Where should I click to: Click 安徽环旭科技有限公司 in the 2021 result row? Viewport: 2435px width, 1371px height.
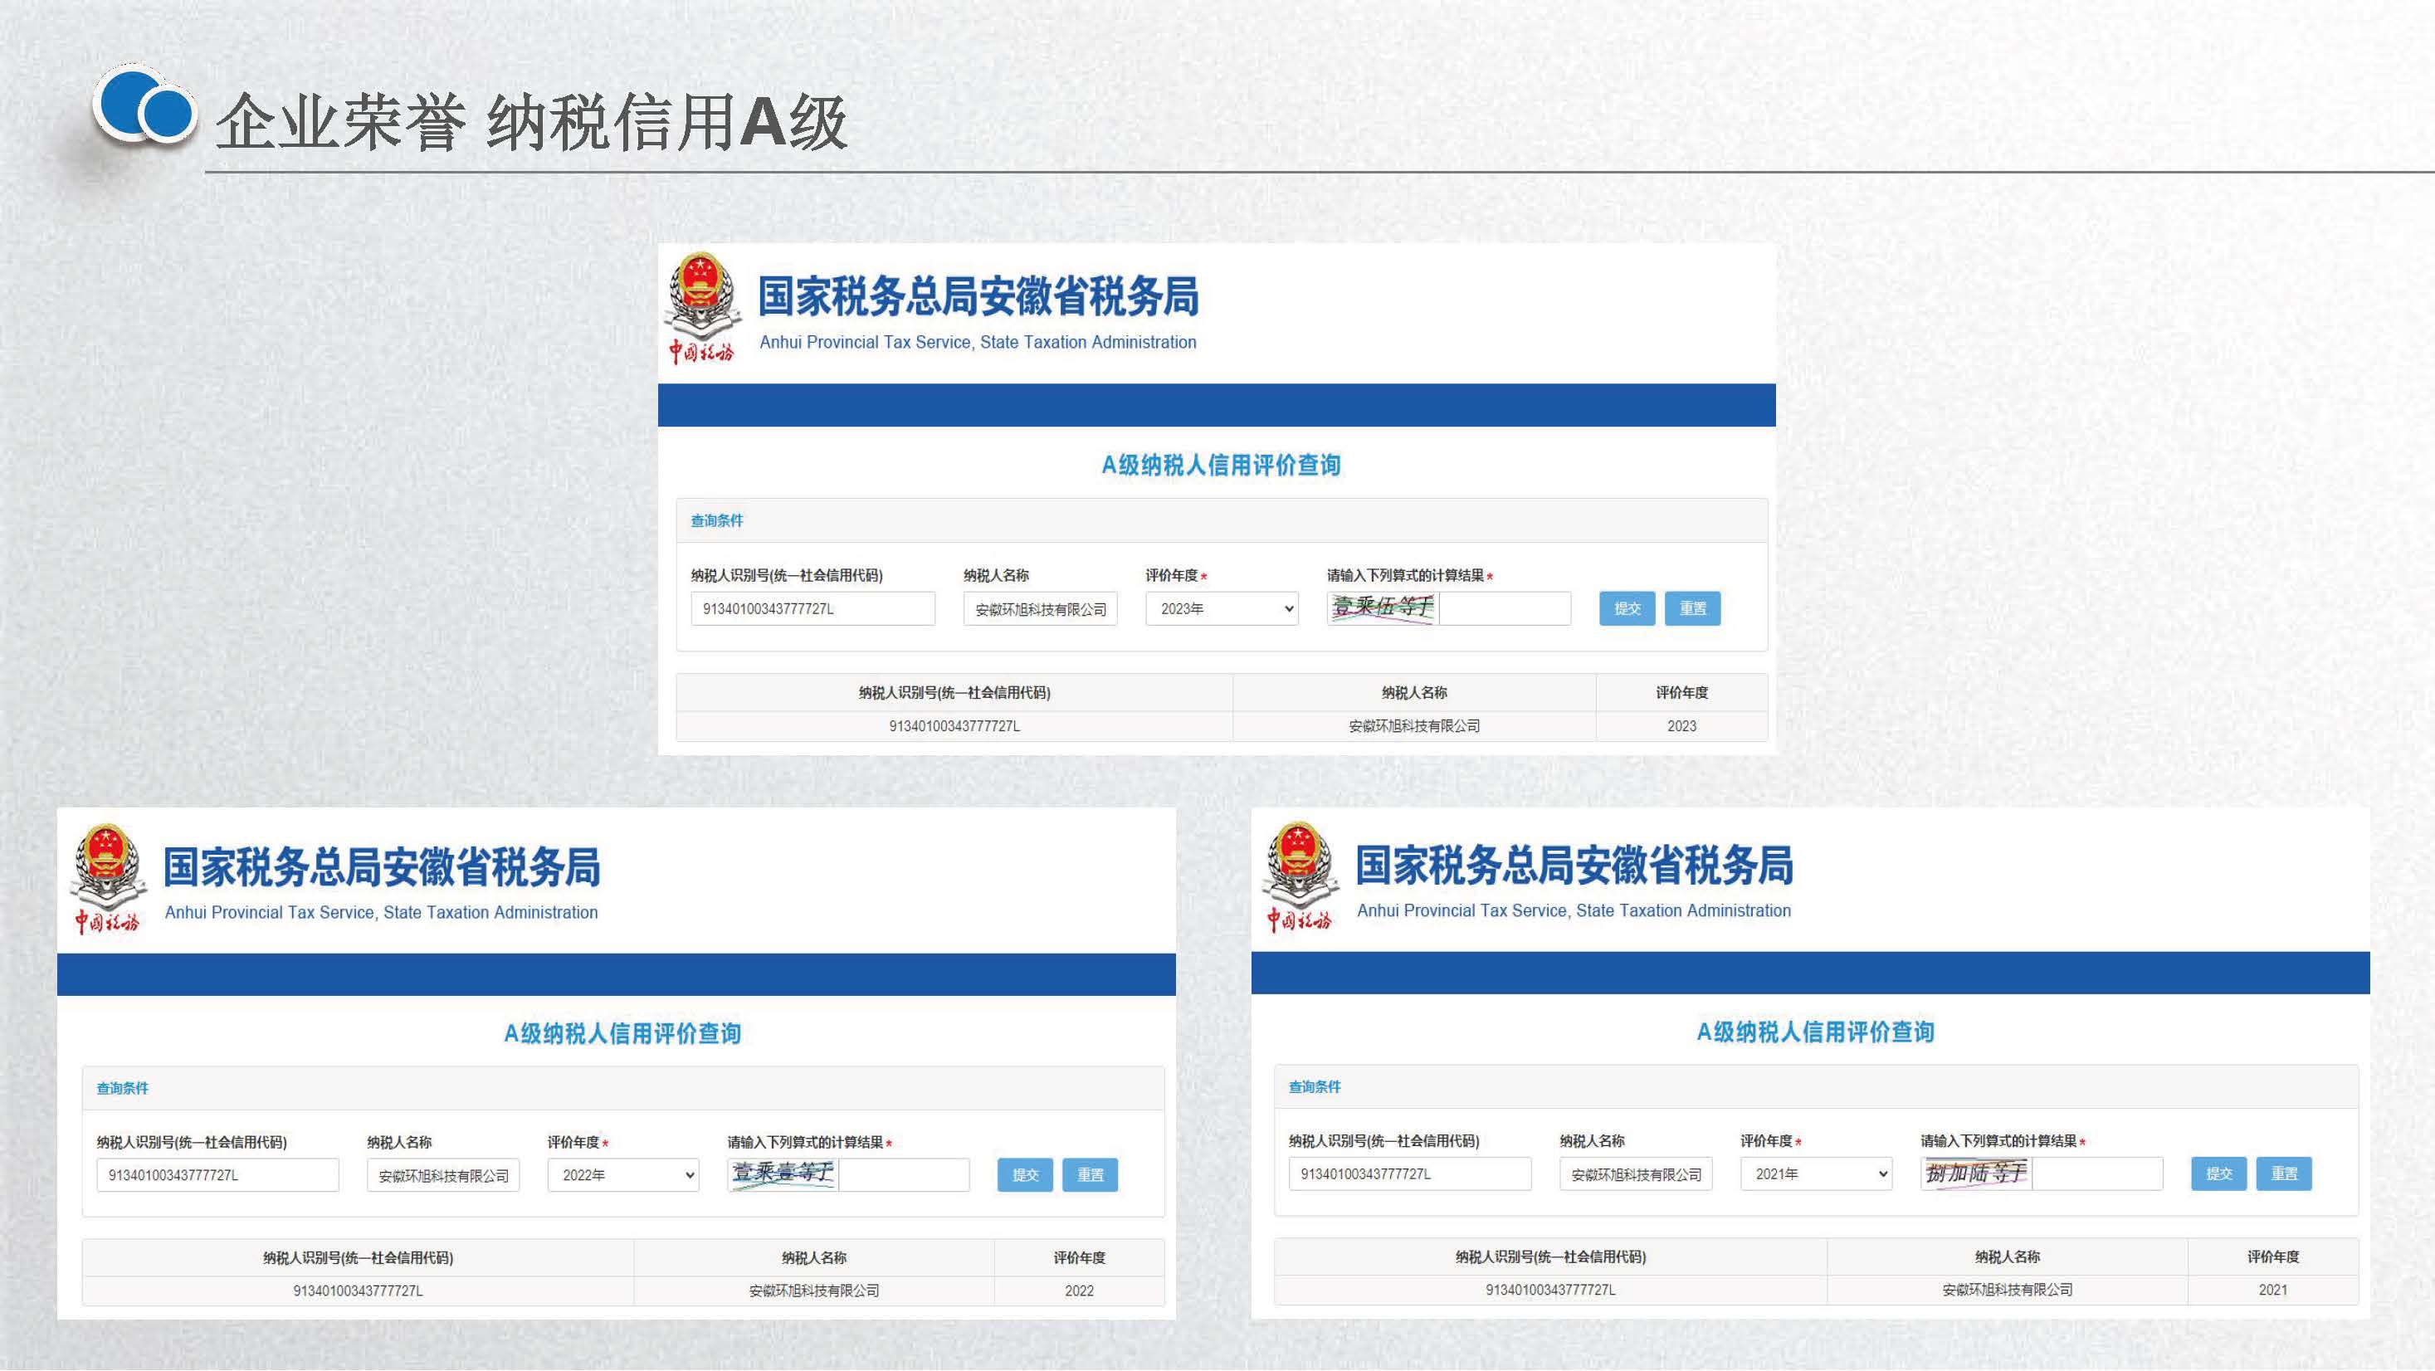(2007, 1290)
